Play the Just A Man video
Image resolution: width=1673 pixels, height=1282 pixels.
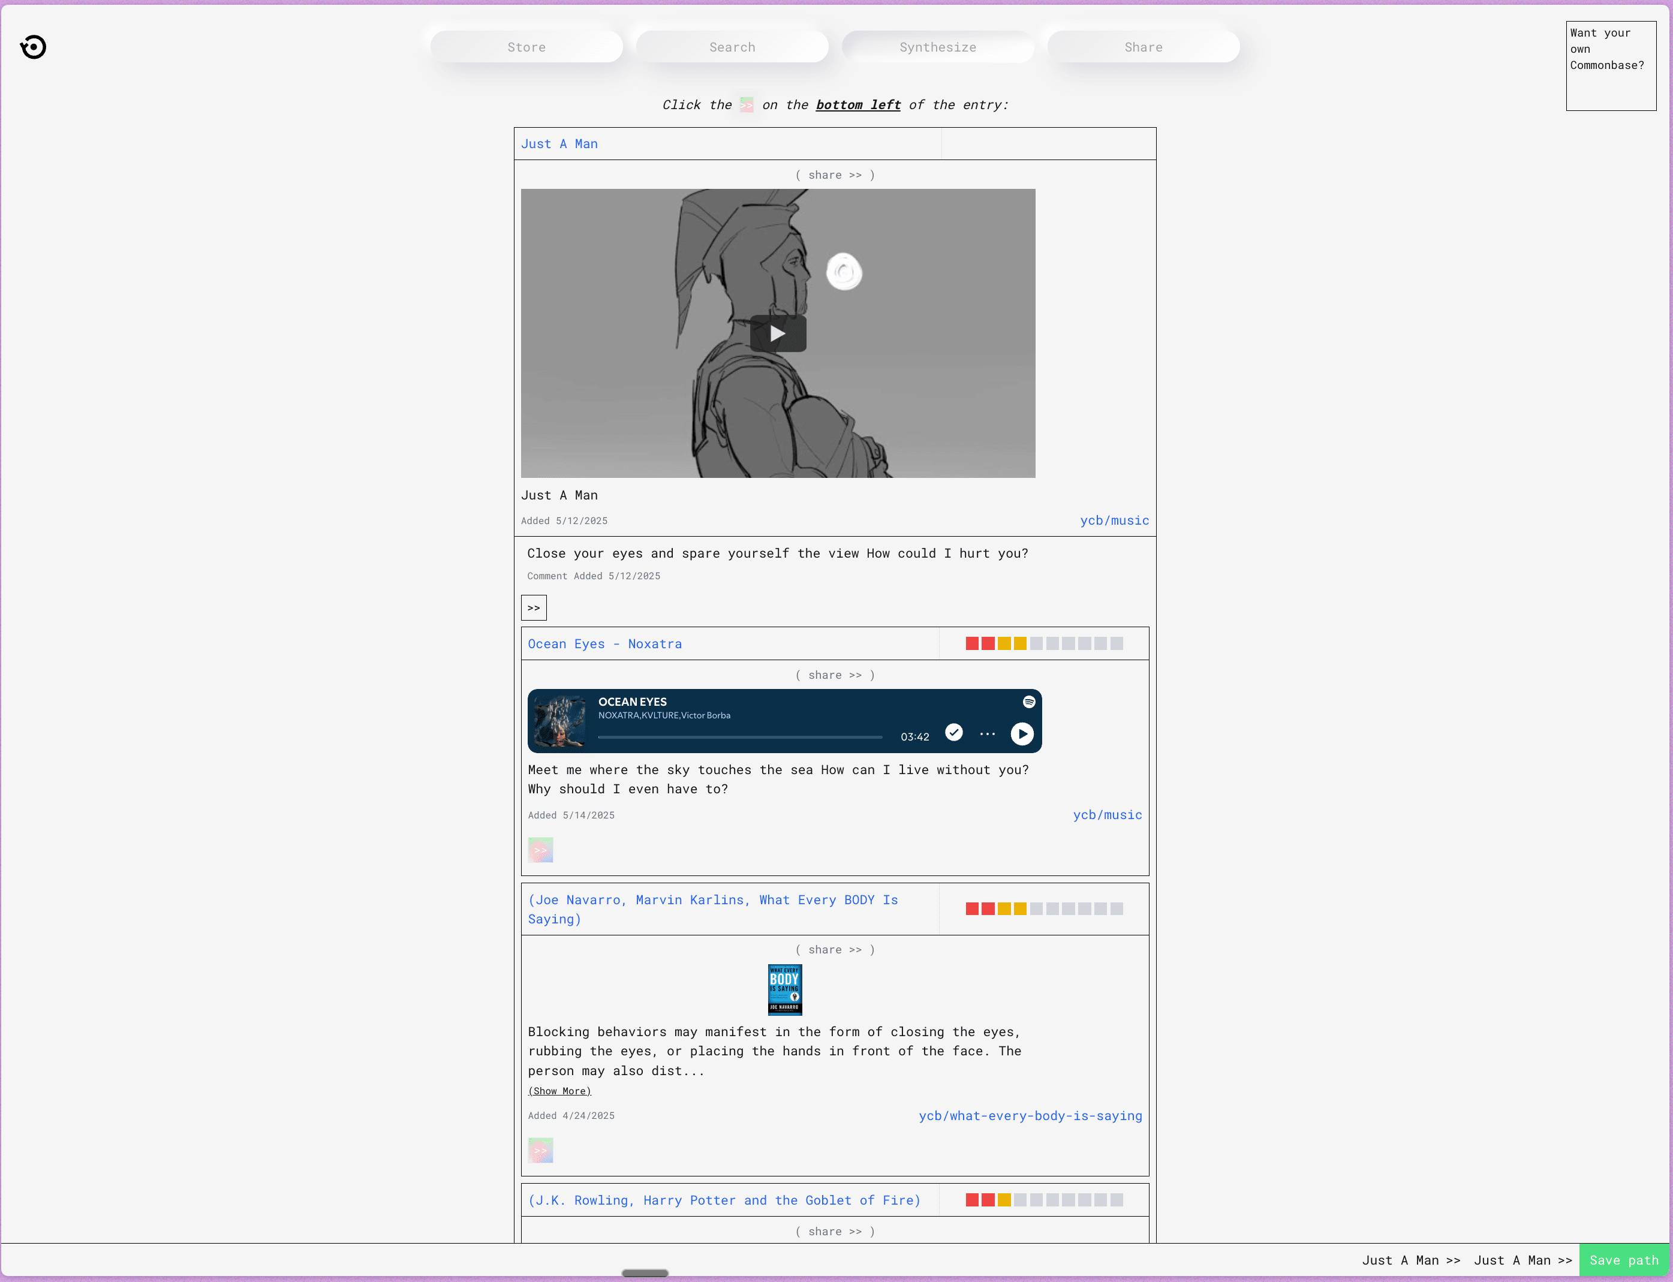tap(778, 333)
